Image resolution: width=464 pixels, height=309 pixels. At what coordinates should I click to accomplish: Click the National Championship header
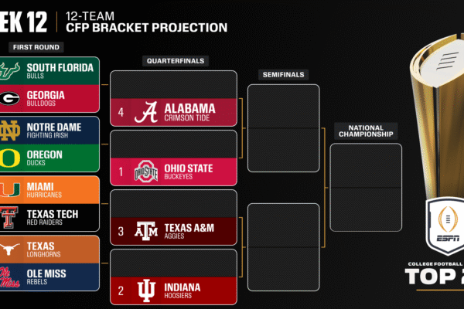pyautogui.click(x=365, y=131)
